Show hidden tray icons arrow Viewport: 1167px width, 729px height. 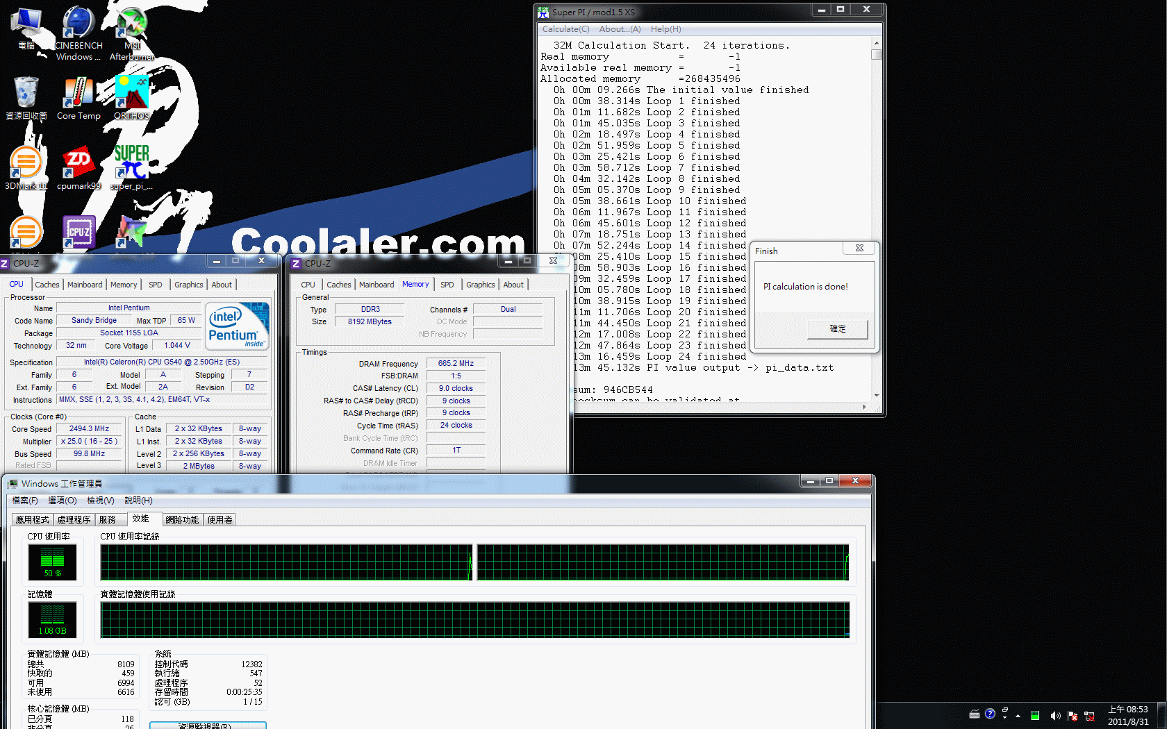click(1018, 716)
